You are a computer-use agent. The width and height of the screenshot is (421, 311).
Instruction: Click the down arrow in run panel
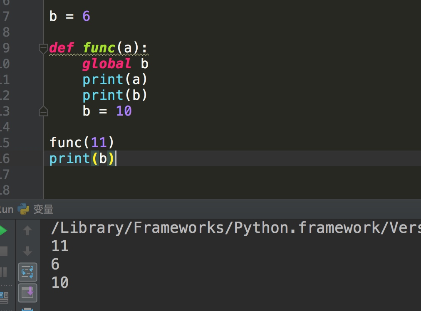(x=27, y=251)
